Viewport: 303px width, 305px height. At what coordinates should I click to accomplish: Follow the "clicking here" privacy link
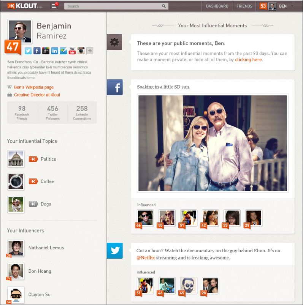[248, 60]
